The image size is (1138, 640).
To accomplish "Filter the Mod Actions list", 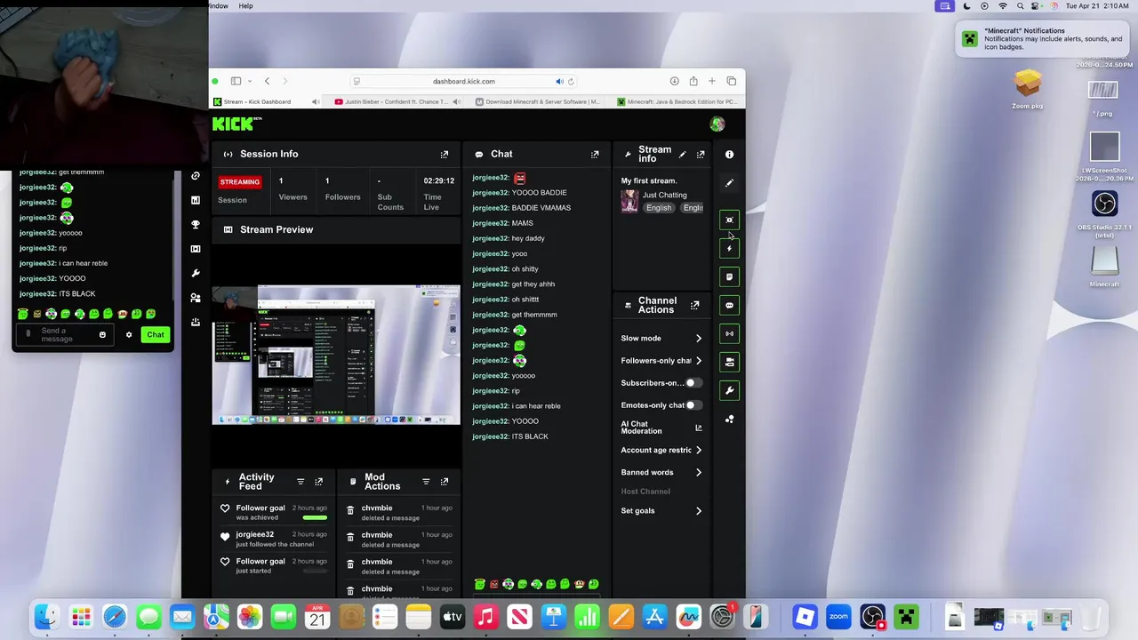I will (426, 482).
